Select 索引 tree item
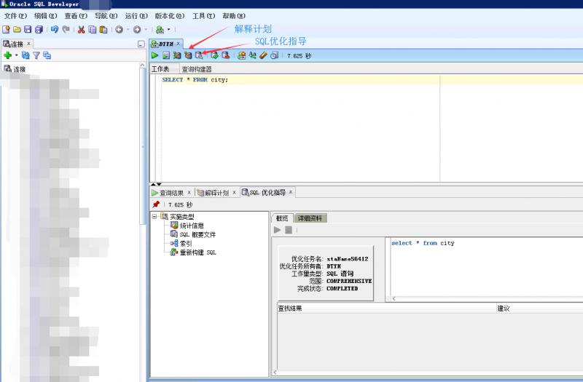The width and height of the screenshot is (583, 382). (x=181, y=244)
